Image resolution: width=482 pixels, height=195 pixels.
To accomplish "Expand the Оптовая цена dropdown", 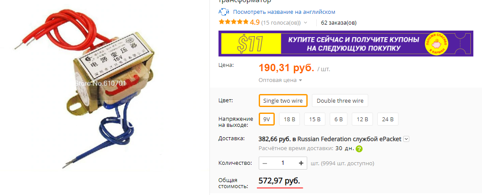I will (x=280, y=80).
